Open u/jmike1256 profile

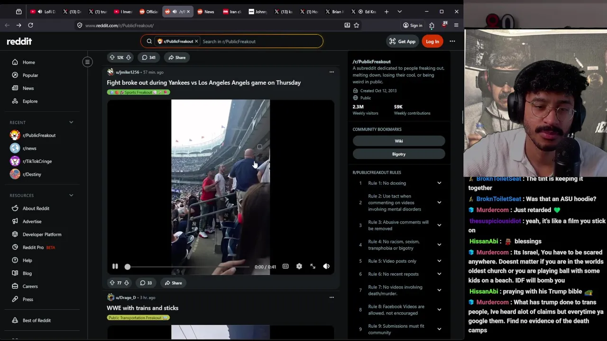127,72
